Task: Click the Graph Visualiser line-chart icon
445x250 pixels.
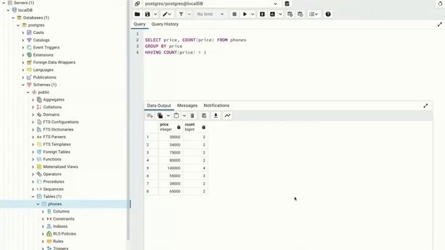Action: (x=227, y=116)
